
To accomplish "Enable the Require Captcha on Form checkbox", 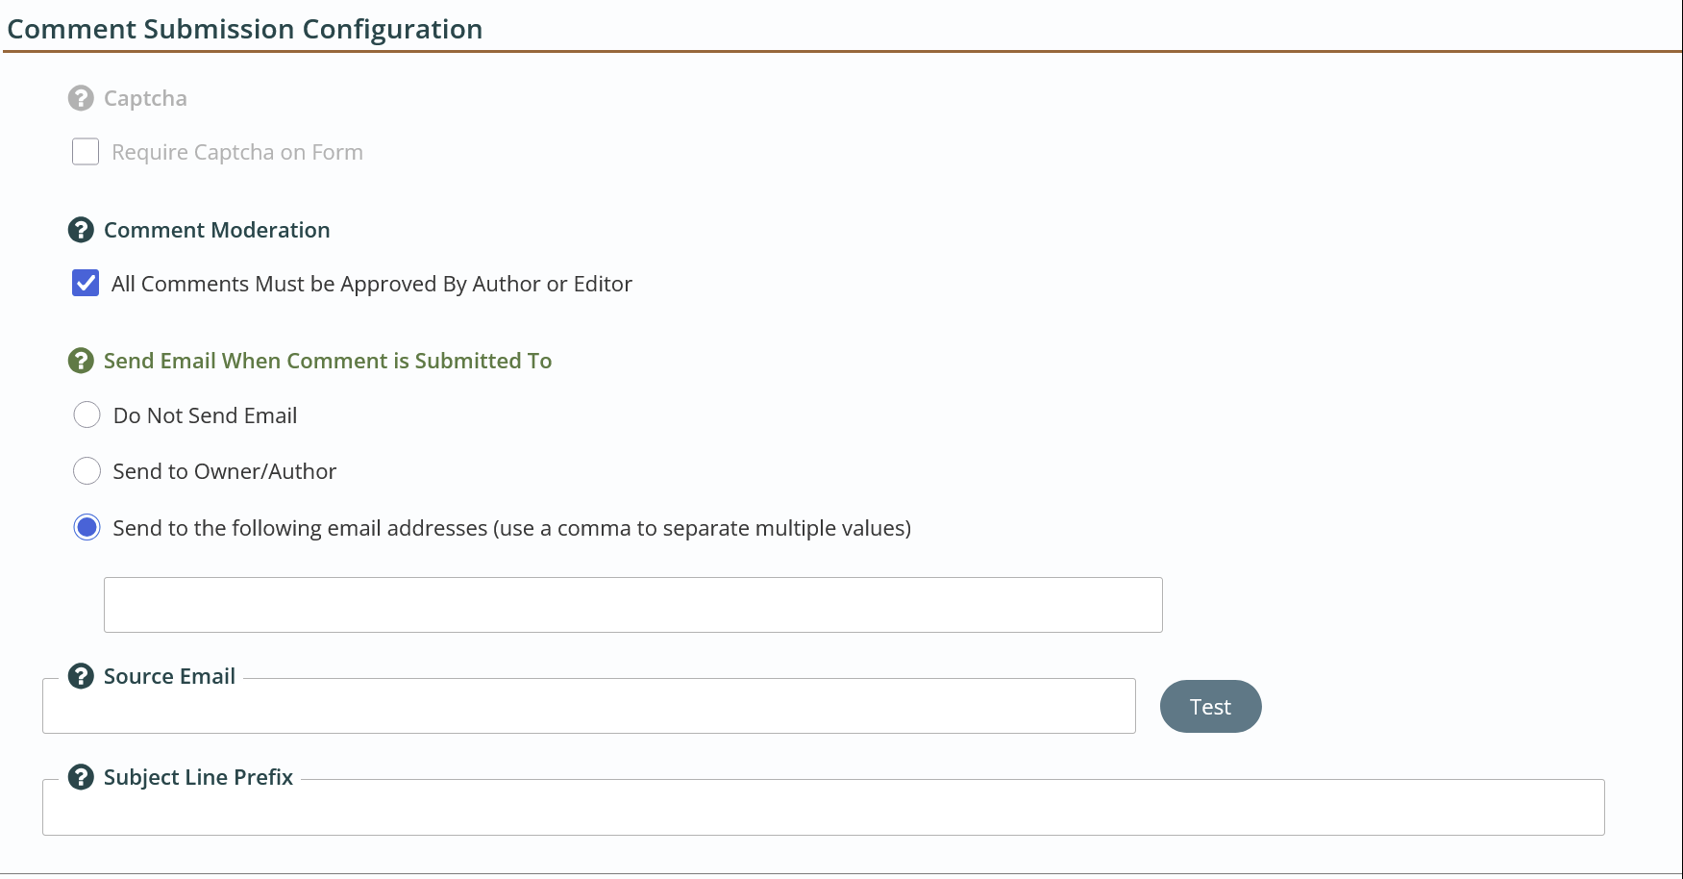I will pos(86,152).
